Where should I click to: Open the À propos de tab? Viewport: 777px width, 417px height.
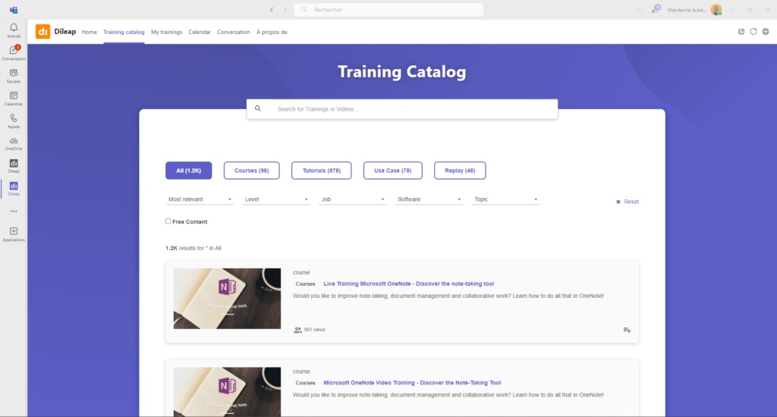pos(272,32)
